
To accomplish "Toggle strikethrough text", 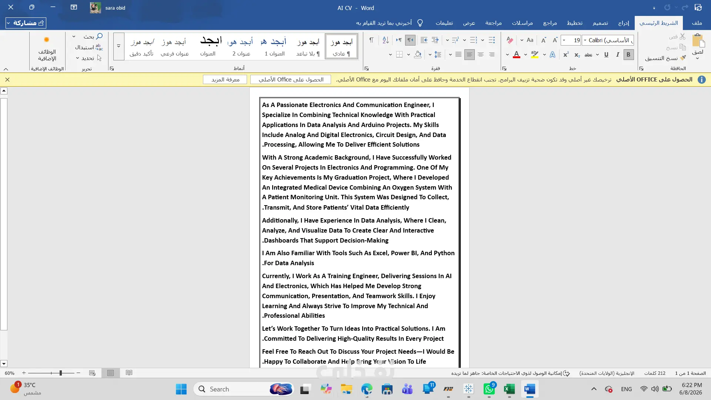I will point(588,55).
